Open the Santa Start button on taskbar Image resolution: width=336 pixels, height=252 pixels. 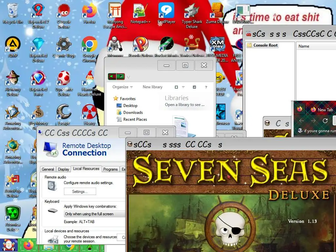click(x=9, y=245)
